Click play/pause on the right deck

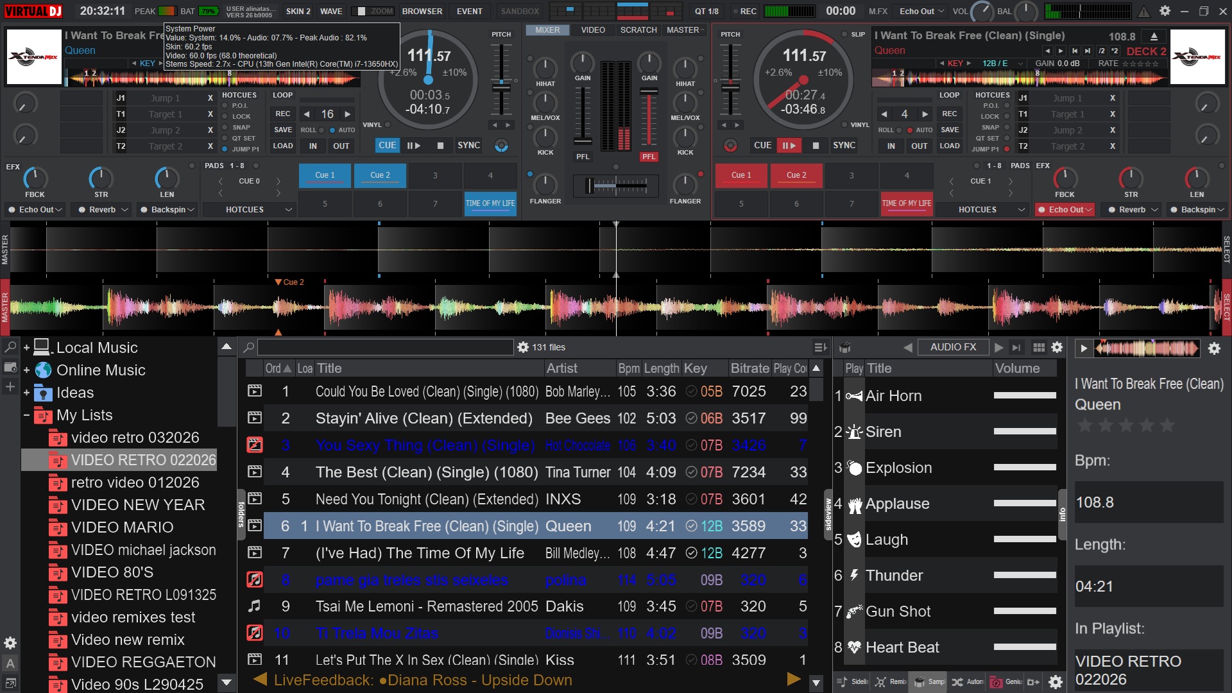(x=789, y=146)
